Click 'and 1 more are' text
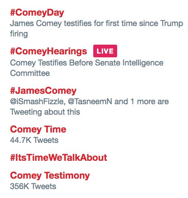The image size is (188, 198). coord(141,102)
